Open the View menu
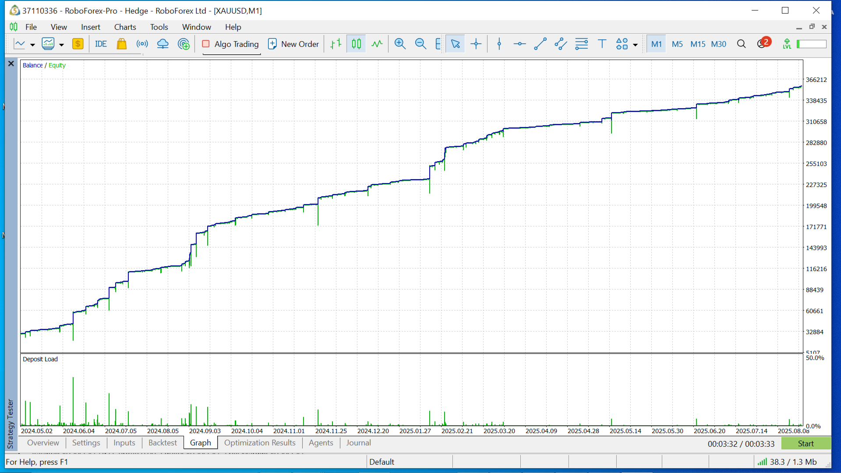 (59, 27)
